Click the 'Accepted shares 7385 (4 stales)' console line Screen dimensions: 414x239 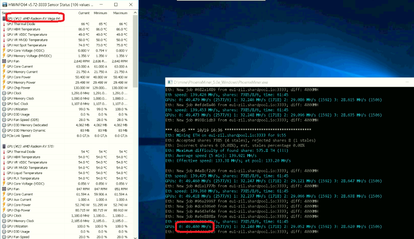pyautogui.click(x=240, y=140)
